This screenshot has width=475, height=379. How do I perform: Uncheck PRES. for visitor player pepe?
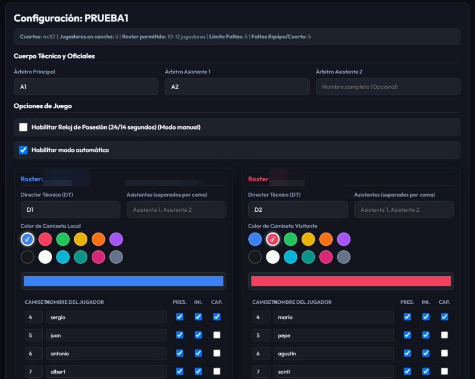coord(407,335)
